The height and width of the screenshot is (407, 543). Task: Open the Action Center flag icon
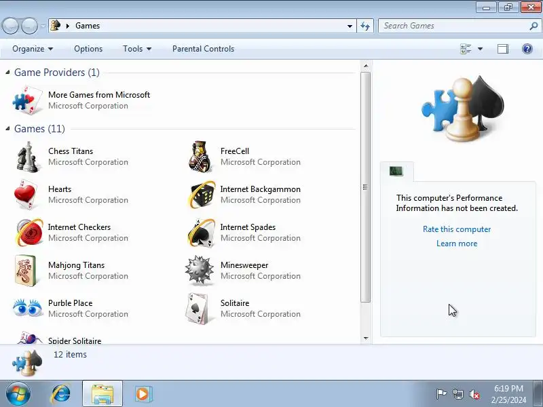click(441, 394)
